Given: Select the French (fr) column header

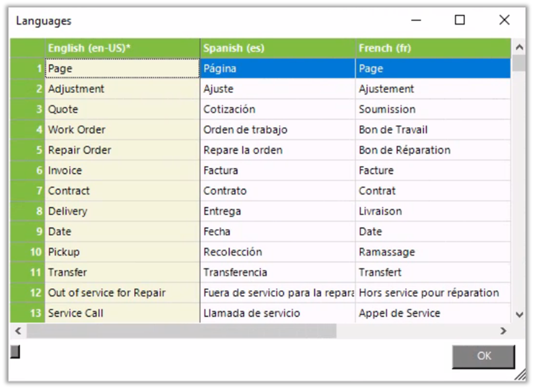Looking at the screenshot, I should (433, 48).
